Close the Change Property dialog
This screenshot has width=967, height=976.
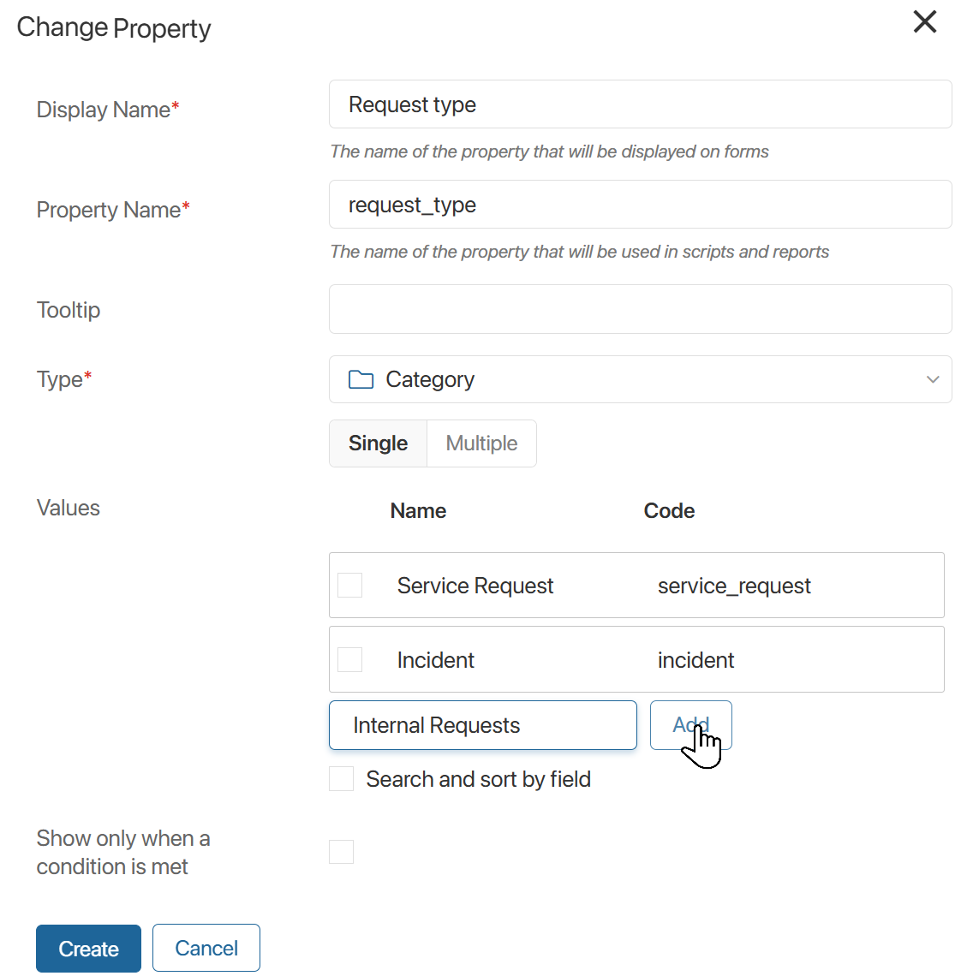click(925, 21)
